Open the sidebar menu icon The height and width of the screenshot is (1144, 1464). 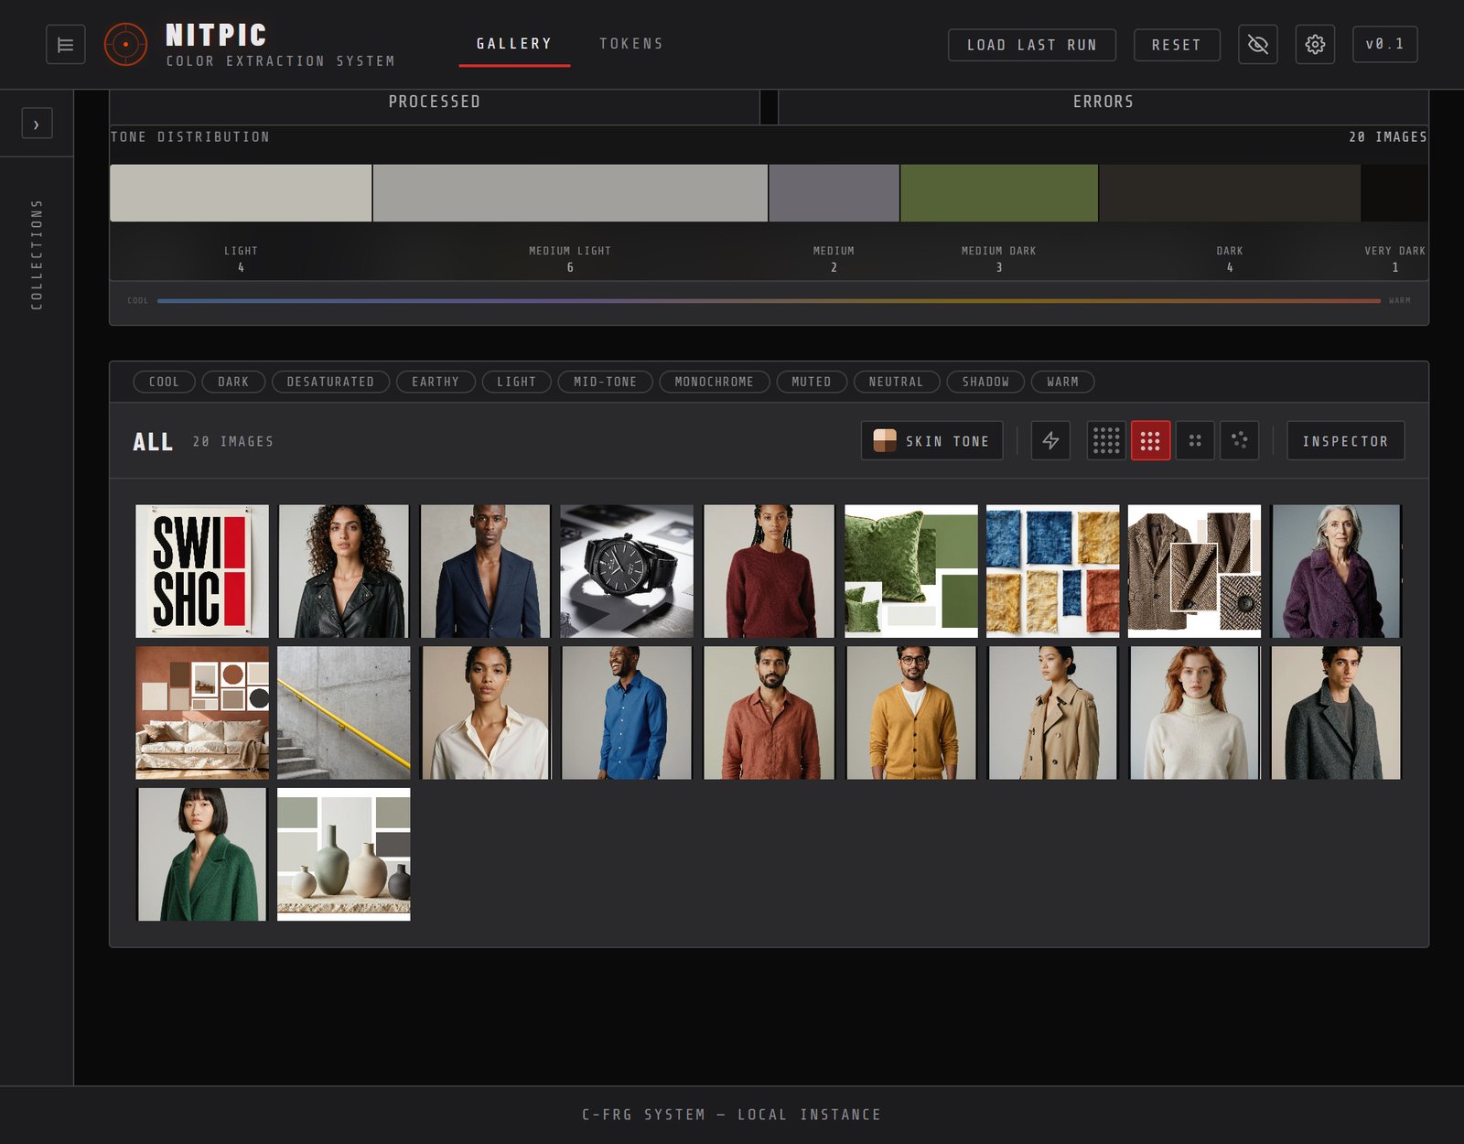66,45
